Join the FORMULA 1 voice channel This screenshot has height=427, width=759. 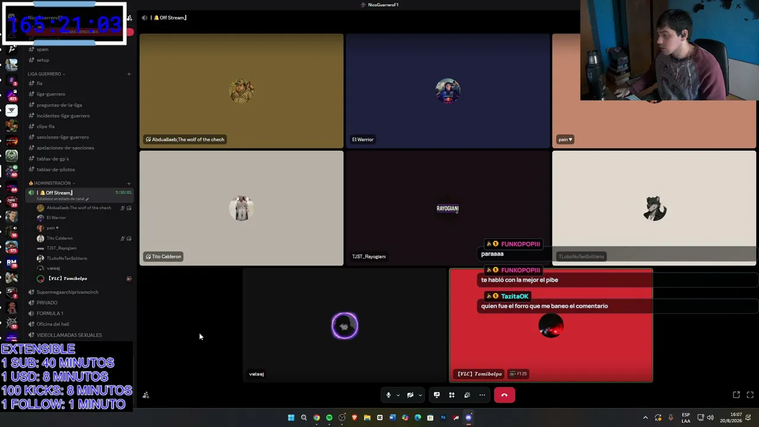pos(79,313)
